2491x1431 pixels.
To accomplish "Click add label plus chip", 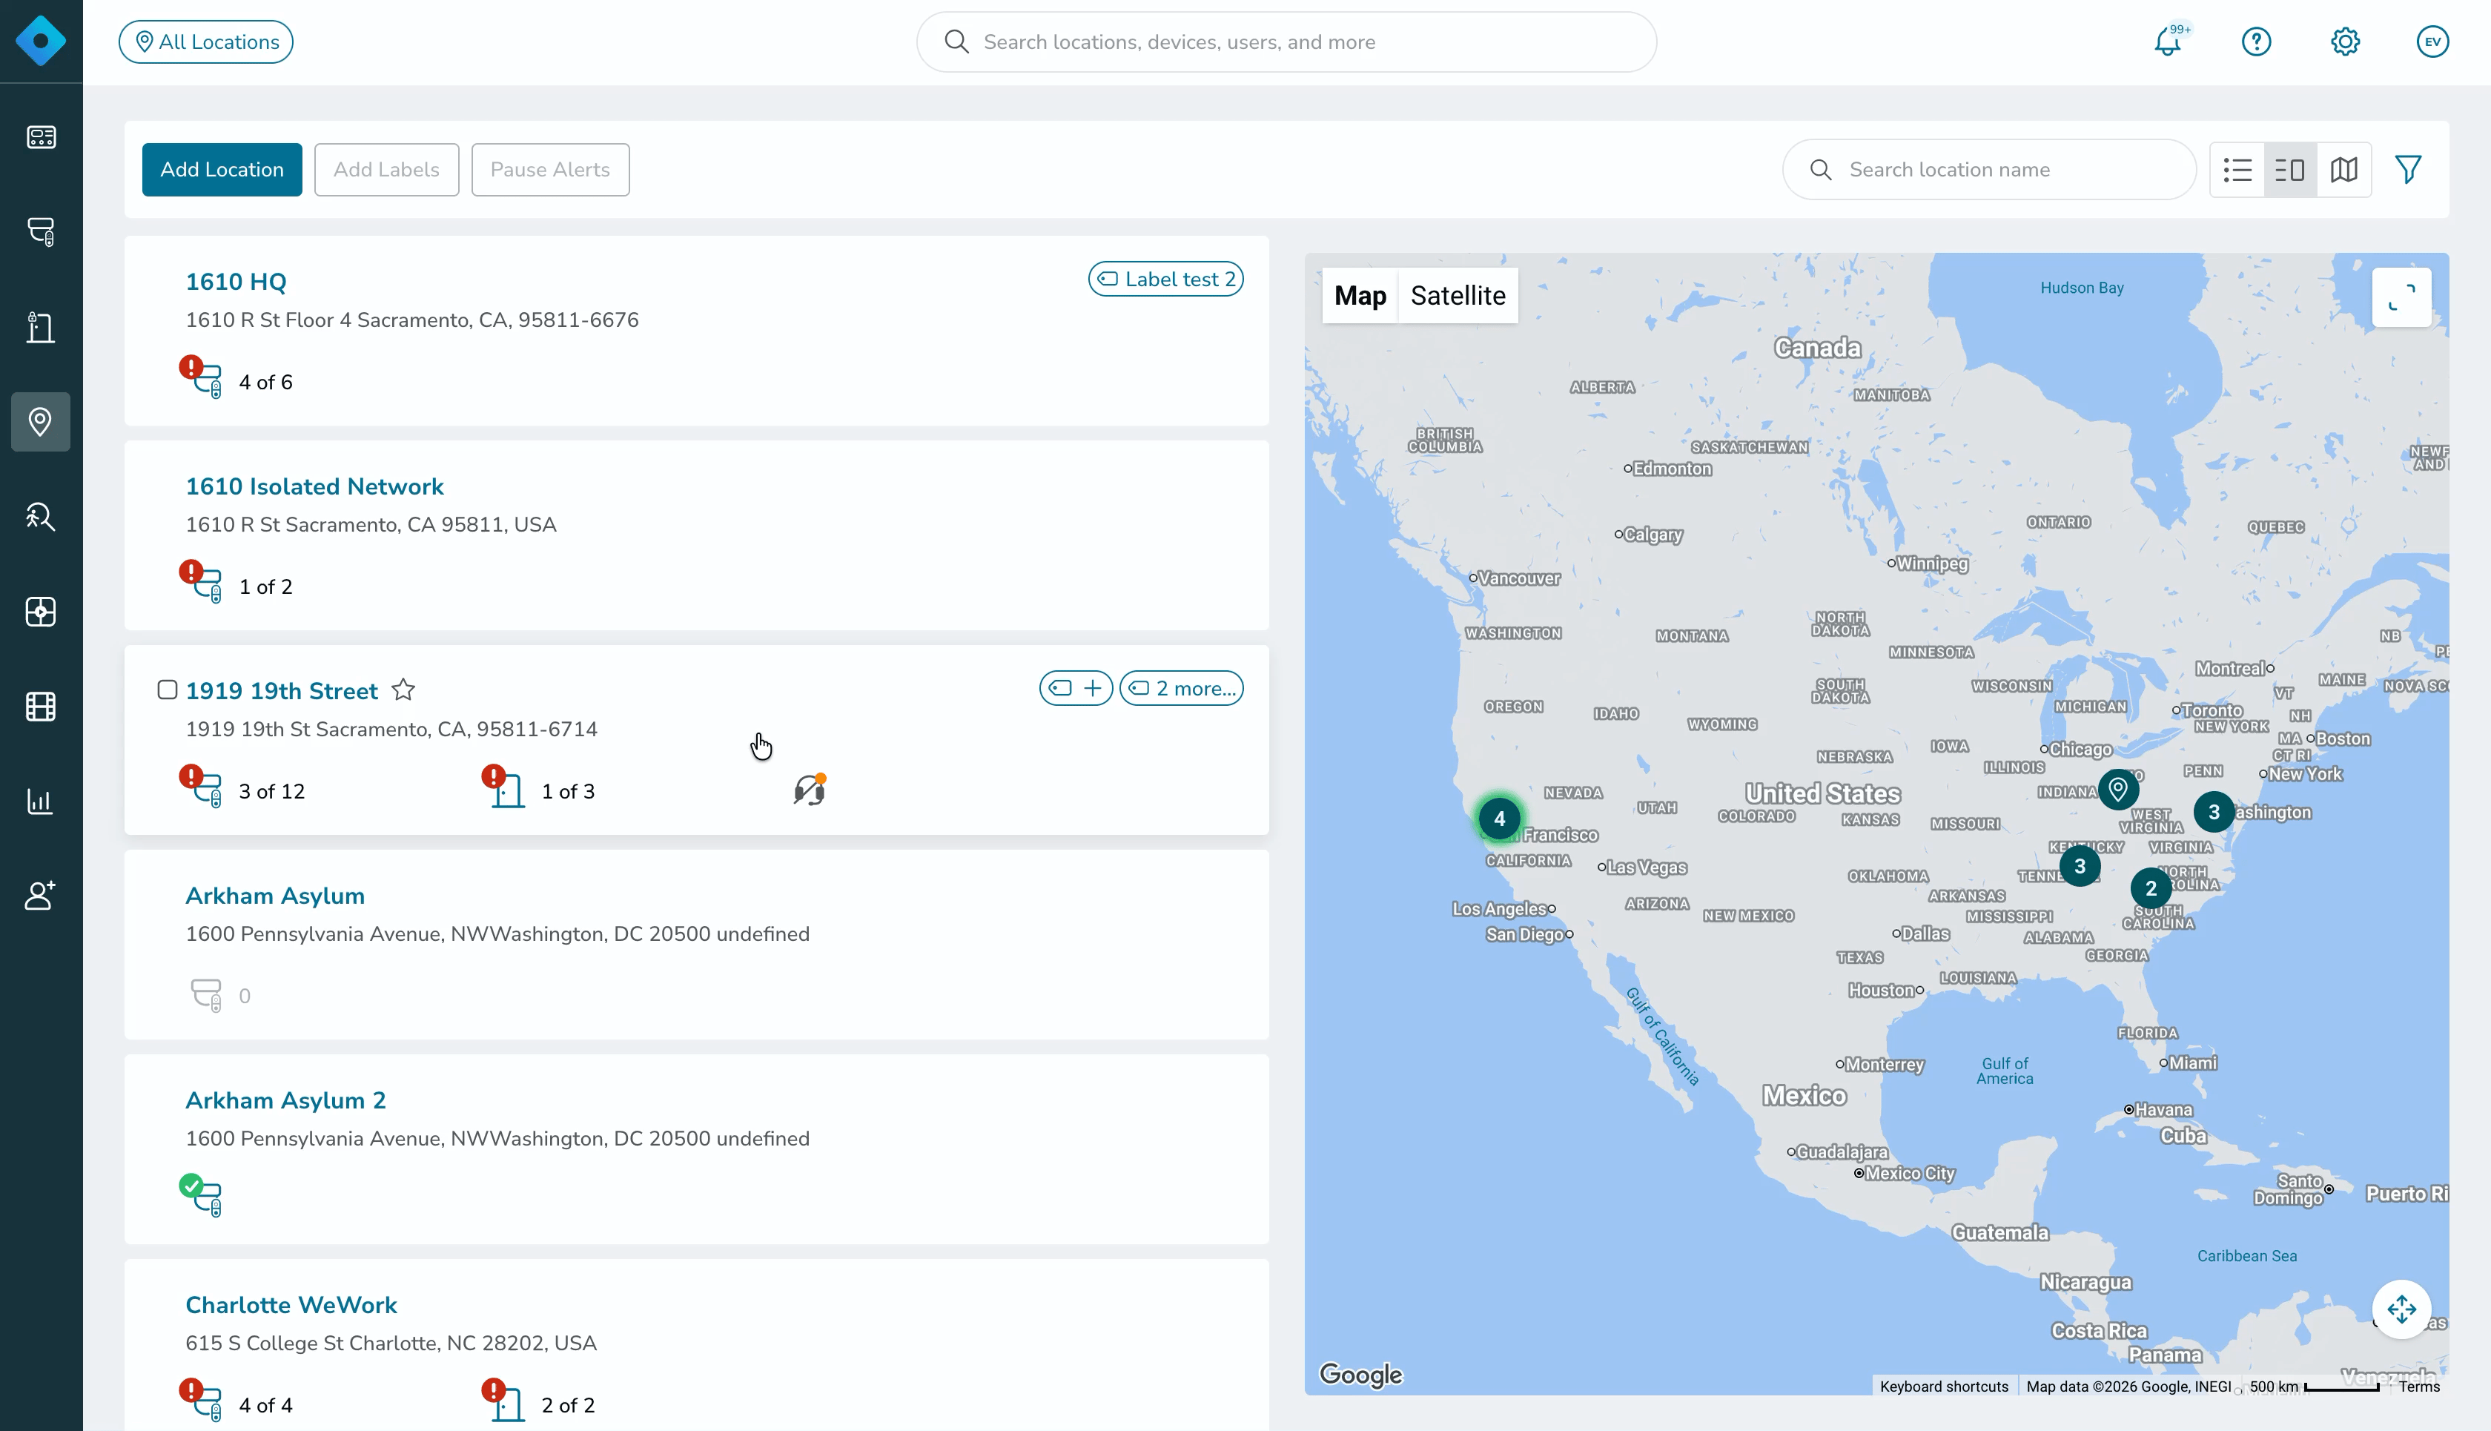I will (x=1076, y=688).
